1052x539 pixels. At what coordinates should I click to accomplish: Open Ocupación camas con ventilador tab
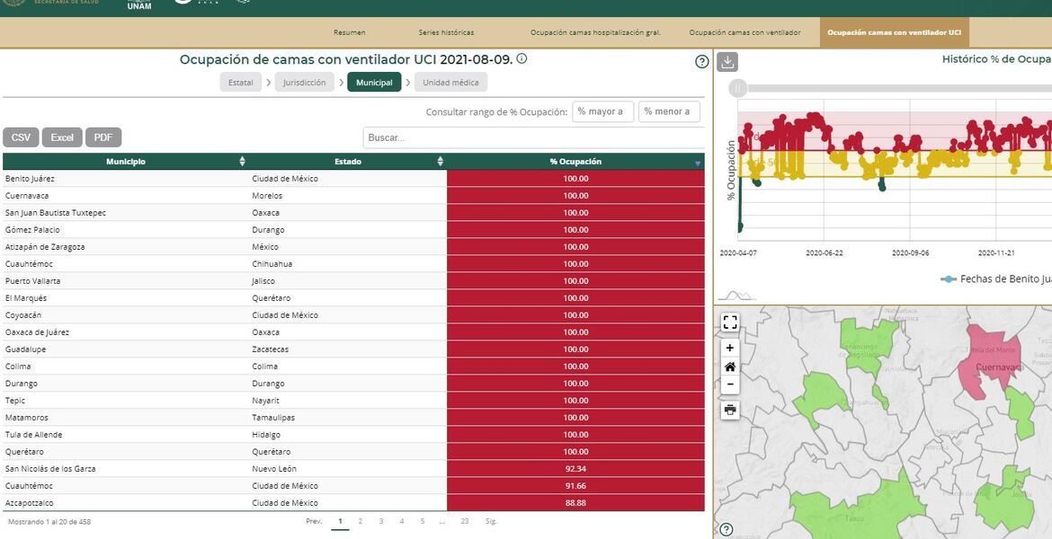point(744,32)
